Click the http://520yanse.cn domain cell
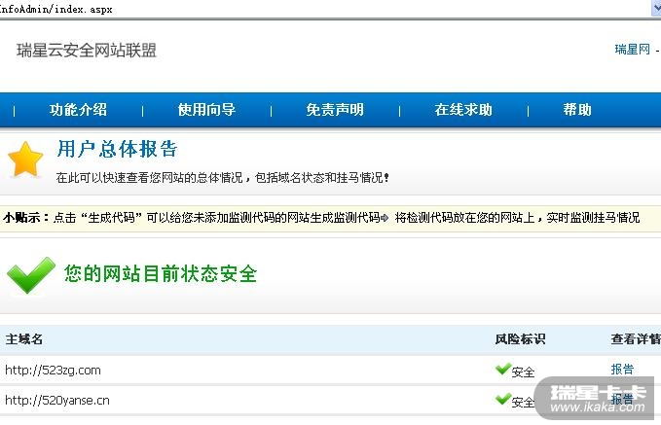Screen dimensions: 661x425 pyautogui.click(x=56, y=400)
